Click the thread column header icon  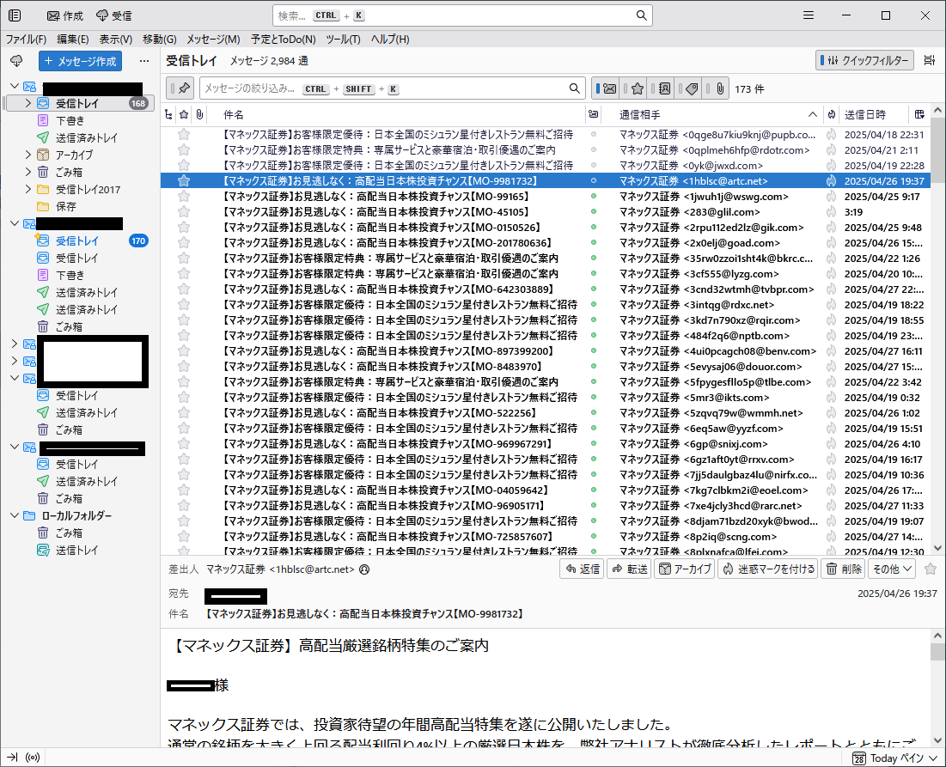169,114
